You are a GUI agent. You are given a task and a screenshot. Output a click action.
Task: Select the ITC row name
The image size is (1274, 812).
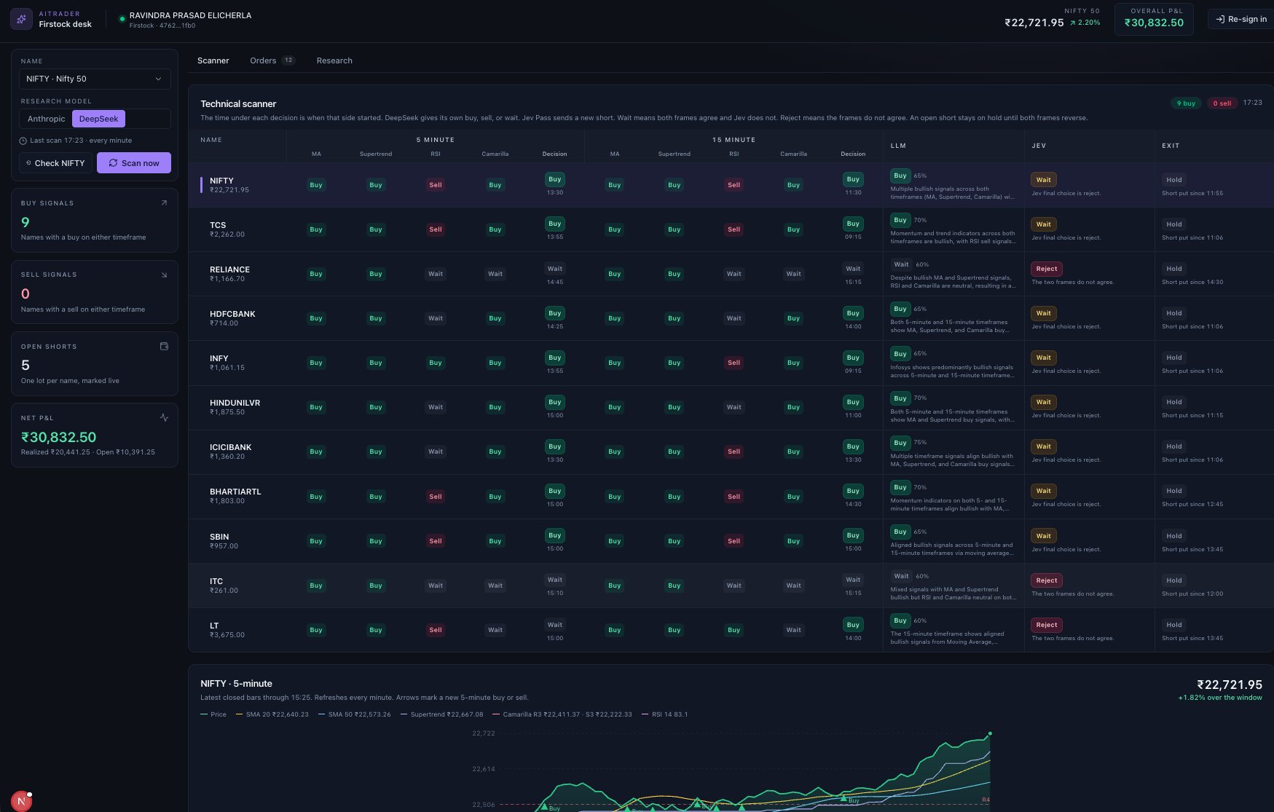pyautogui.click(x=216, y=581)
